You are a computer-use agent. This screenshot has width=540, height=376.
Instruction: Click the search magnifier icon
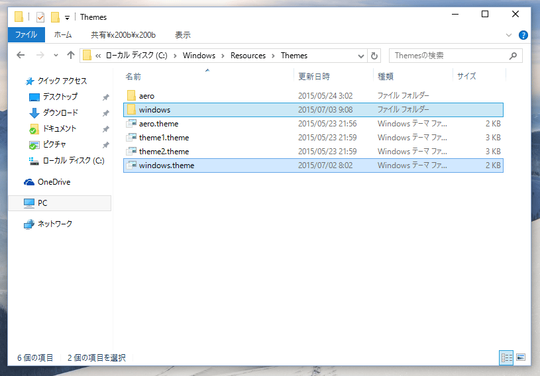tap(513, 56)
